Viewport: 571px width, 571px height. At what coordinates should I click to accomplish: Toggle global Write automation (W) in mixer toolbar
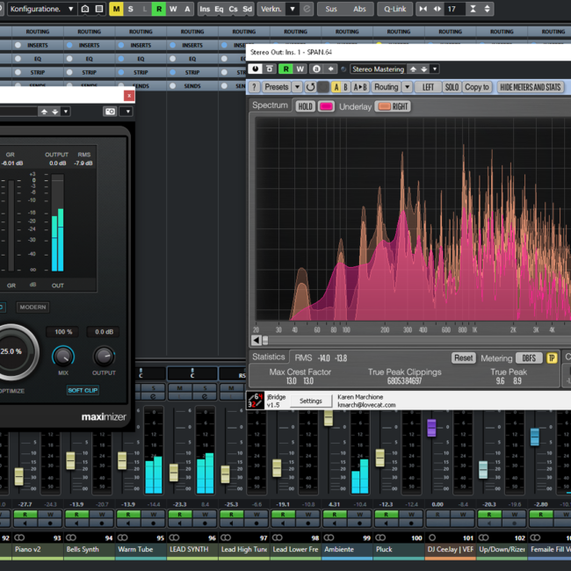[173, 9]
